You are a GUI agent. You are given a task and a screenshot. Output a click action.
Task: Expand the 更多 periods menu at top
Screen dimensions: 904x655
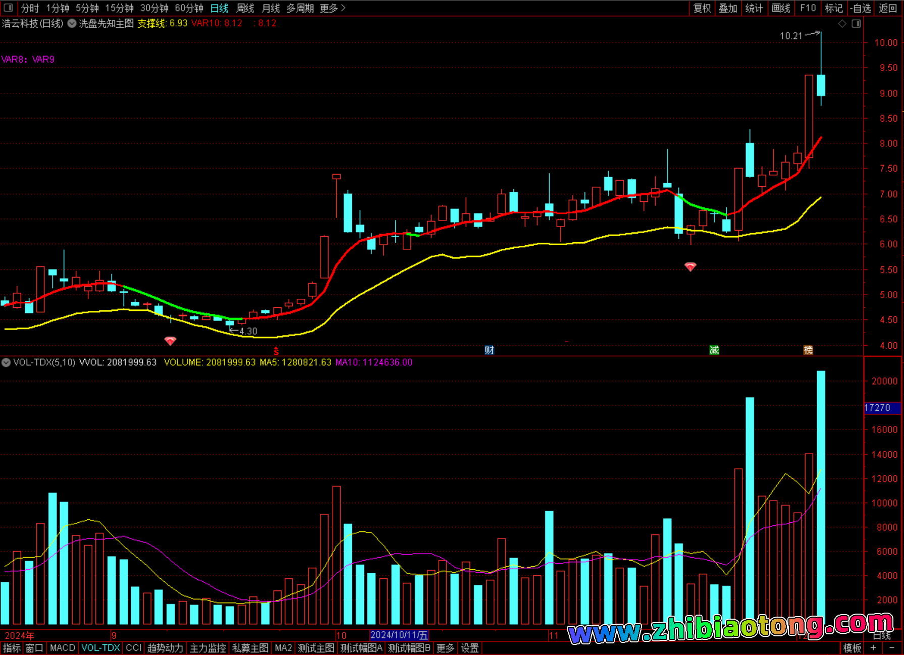click(332, 8)
